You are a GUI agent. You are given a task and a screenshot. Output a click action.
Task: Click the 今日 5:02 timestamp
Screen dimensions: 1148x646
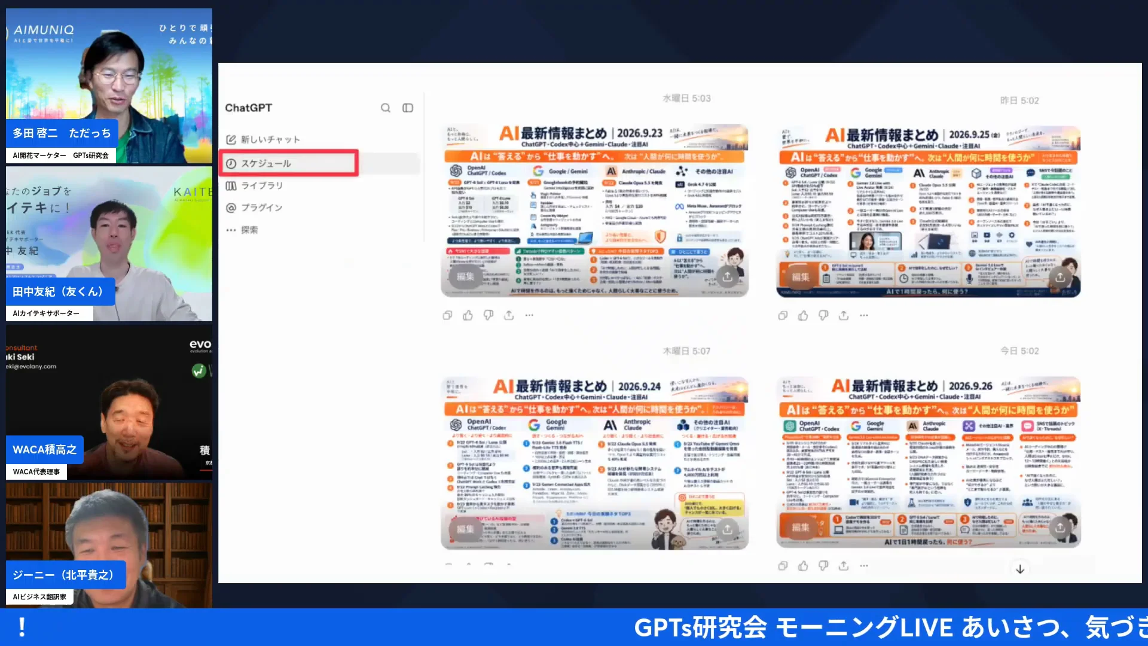click(1019, 351)
